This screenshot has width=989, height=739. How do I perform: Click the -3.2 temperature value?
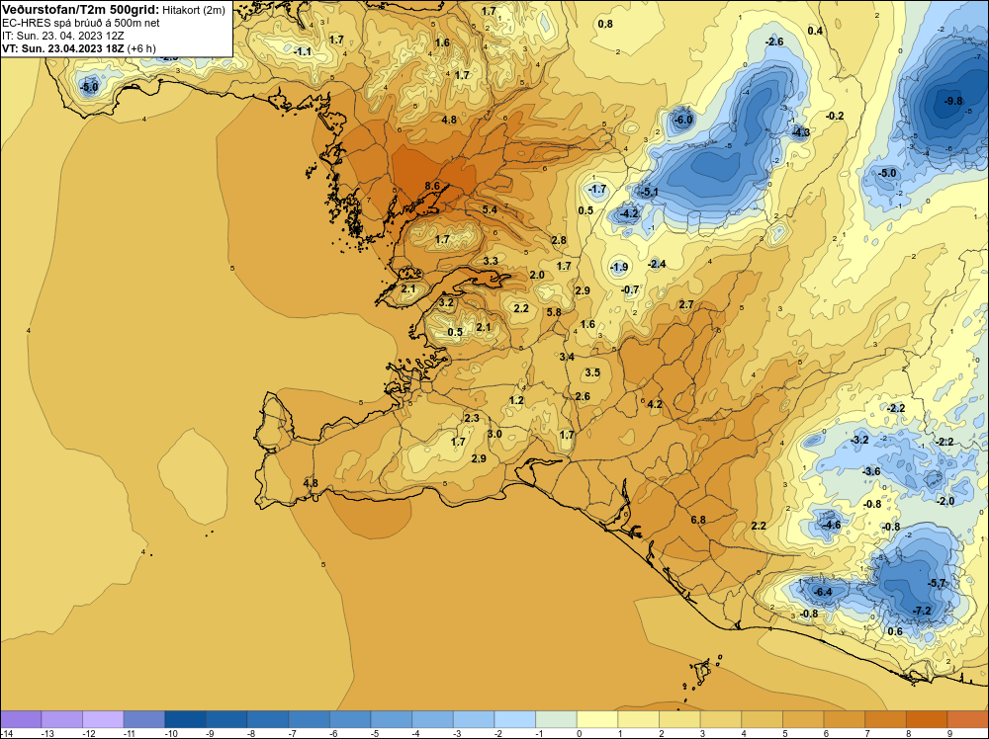[x=859, y=440]
